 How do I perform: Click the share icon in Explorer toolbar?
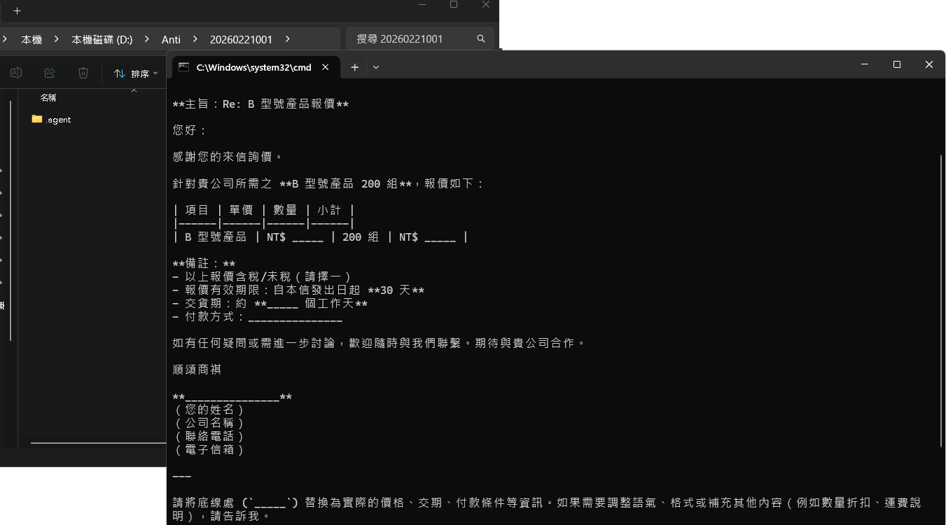point(49,73)
